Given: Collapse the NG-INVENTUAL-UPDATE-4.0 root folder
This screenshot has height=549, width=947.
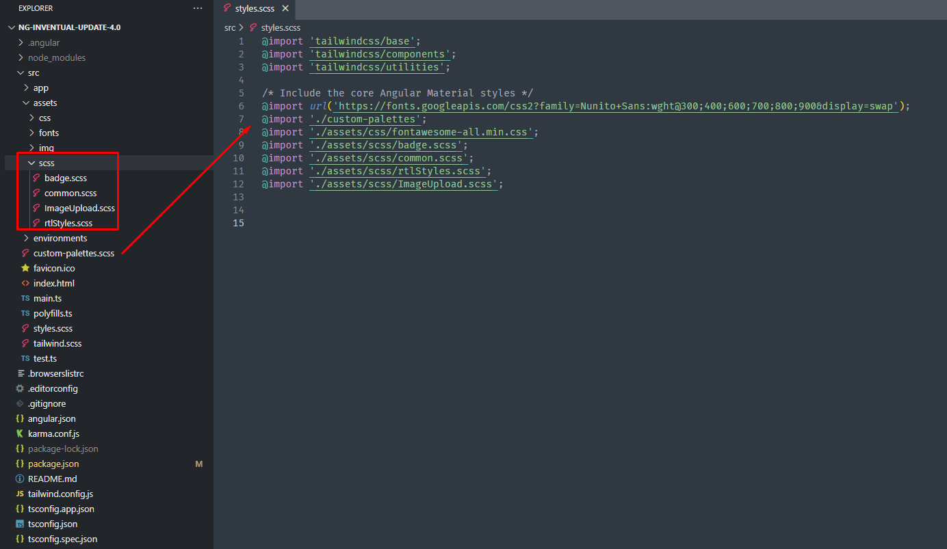Looking at the screenshot, I should tap(12, 27).
